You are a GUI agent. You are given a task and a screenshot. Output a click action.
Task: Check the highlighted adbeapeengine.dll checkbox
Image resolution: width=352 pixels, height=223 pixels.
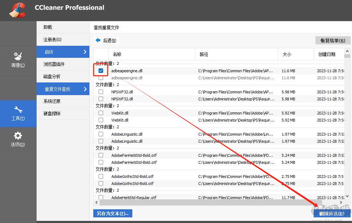(x=101, y=70)
